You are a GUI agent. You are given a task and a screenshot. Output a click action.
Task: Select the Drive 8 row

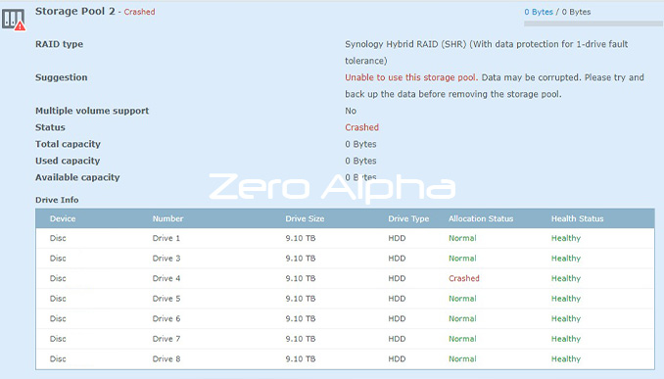(345, 359)
